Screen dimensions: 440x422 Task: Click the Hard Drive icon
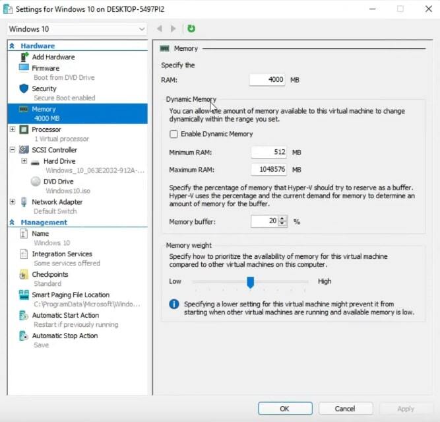35,162
